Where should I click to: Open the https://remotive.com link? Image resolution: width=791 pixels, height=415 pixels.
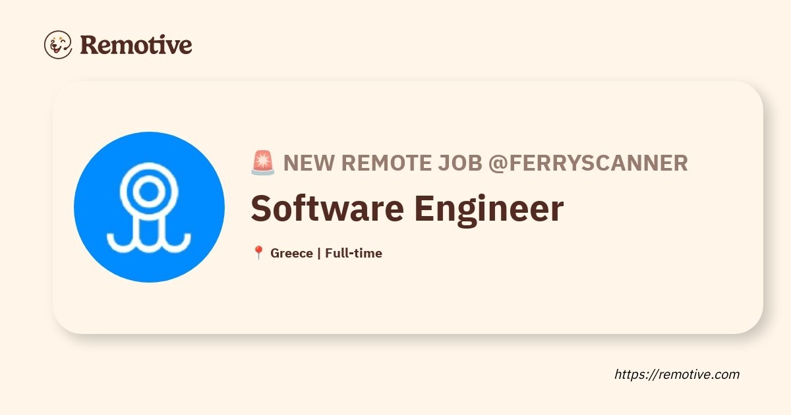(677, 374)
